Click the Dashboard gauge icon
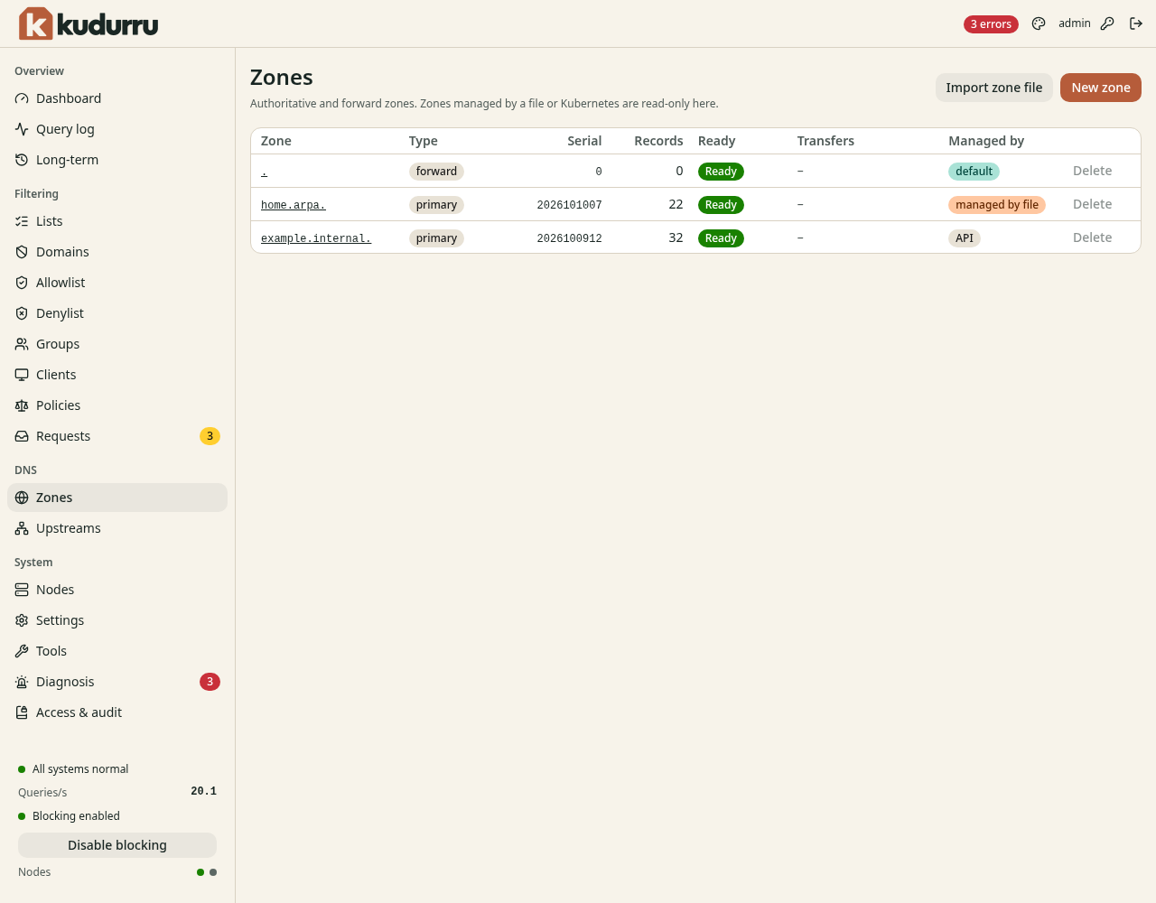Viewport: 1156px width, 903px height. [x=22, y=98]
